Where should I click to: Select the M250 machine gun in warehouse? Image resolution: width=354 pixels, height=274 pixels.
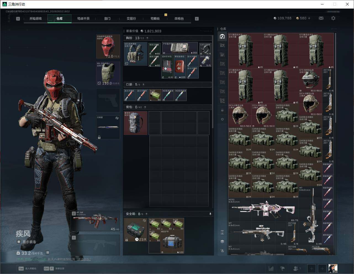click(x=263, y=210)
